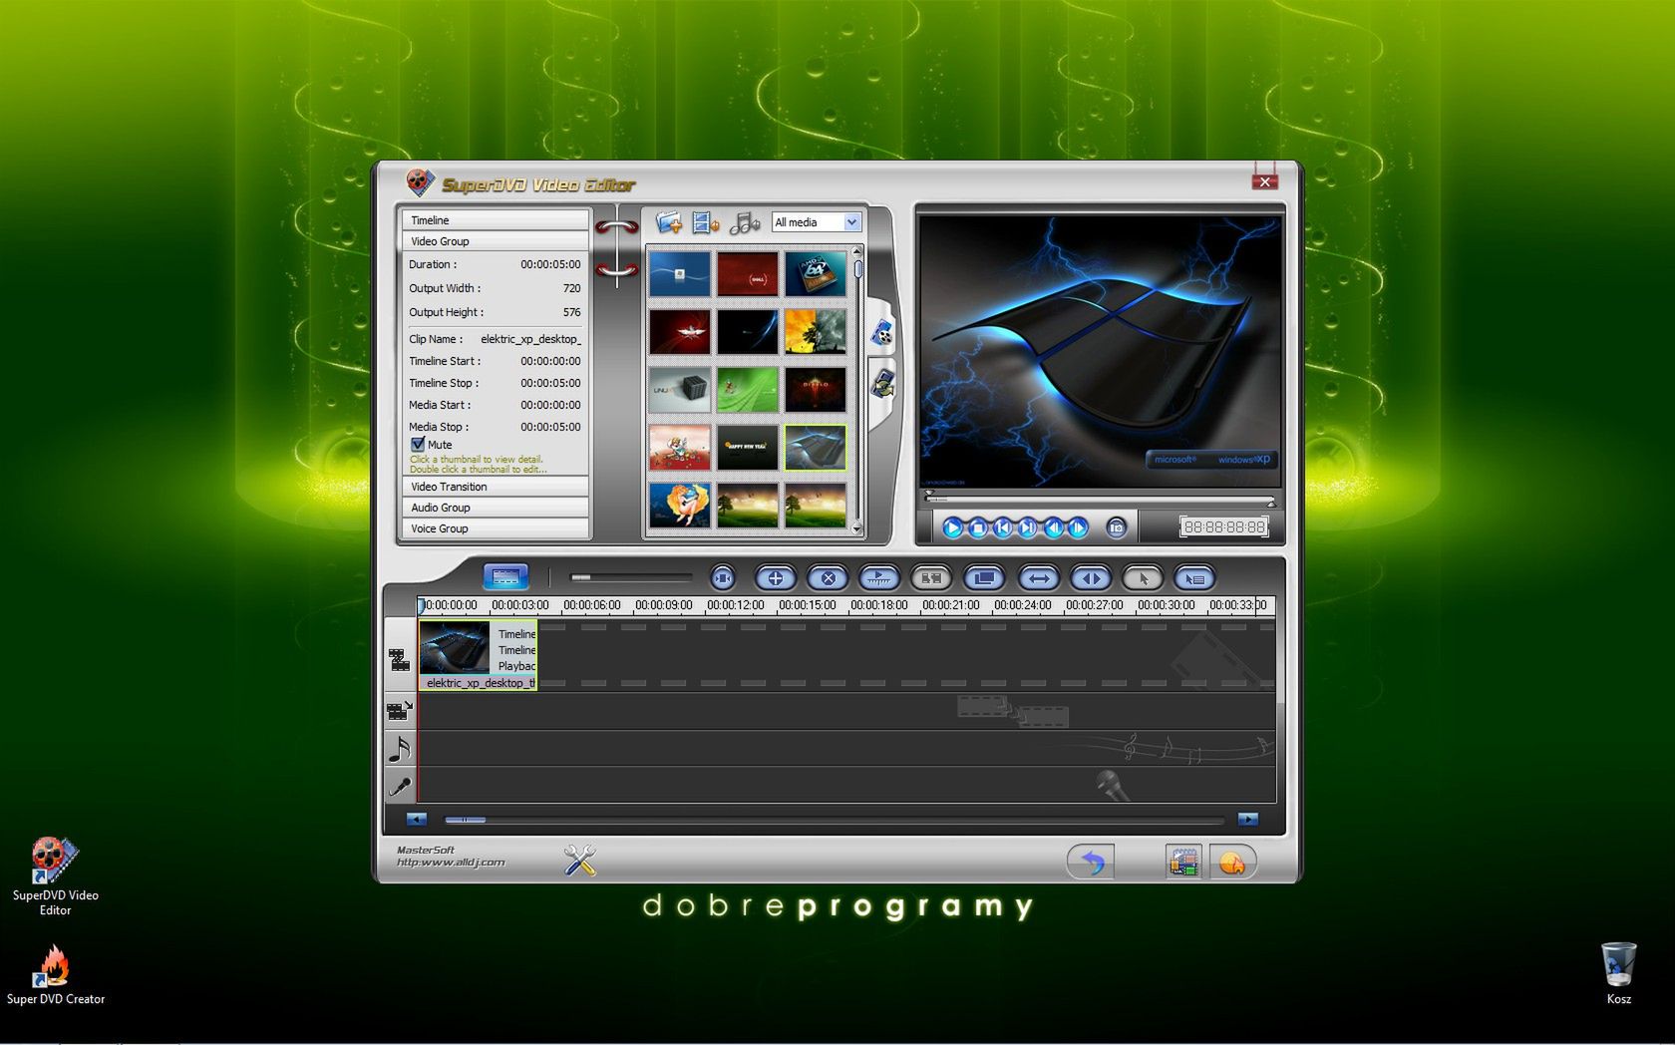This screenshot has height=1045, width=1675.
Task: Click the Timeline Stop value
Action: pyautogui.click(x=550, y=383)
